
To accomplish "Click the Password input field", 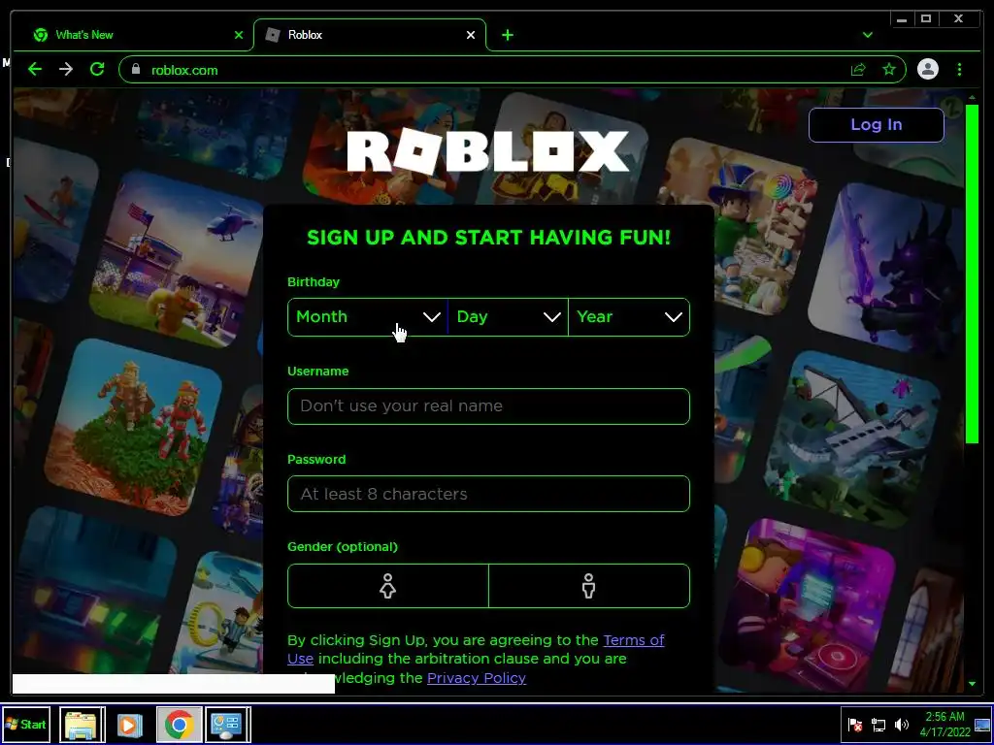I will 488,494.
